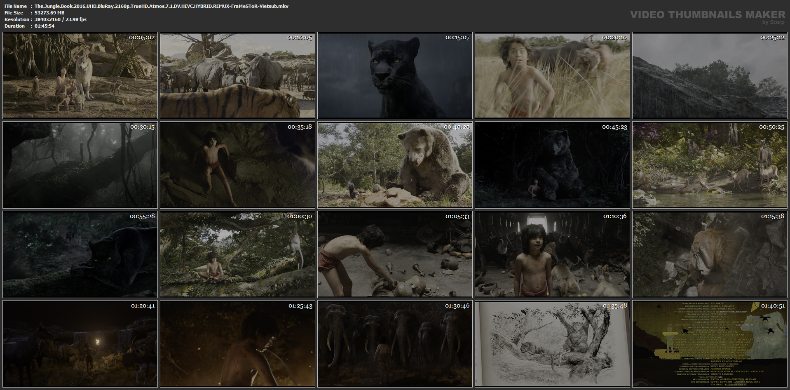The image size is (790, 390).
Task: Select the 01:40:51 end credits thumbnail
Action: (710, 344)
